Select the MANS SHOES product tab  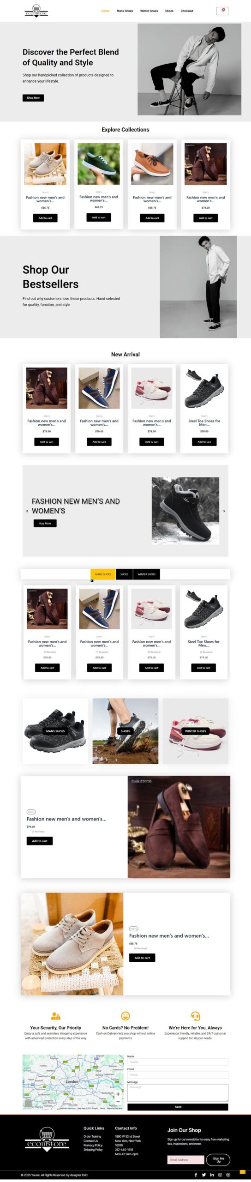[x=103, y=574]
